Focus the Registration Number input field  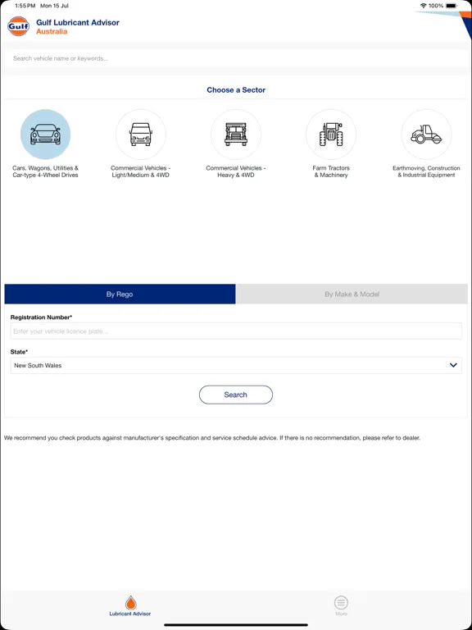coord(236,331)
